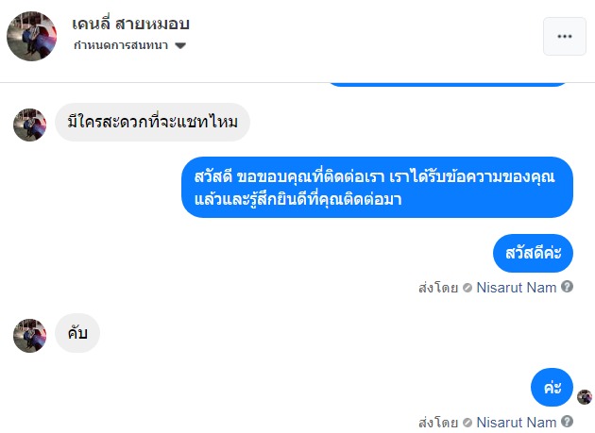Viewport: 595px width, 433px height.
Task: Click the arrow next to กำหนดการสนทนา
Action: [180, 45]
